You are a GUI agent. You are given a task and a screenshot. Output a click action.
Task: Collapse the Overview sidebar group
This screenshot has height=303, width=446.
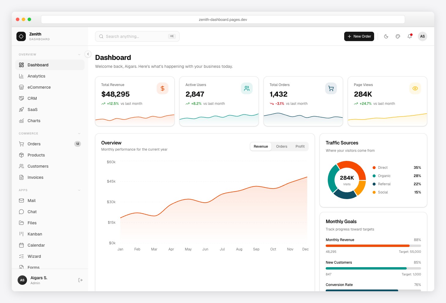79,54
